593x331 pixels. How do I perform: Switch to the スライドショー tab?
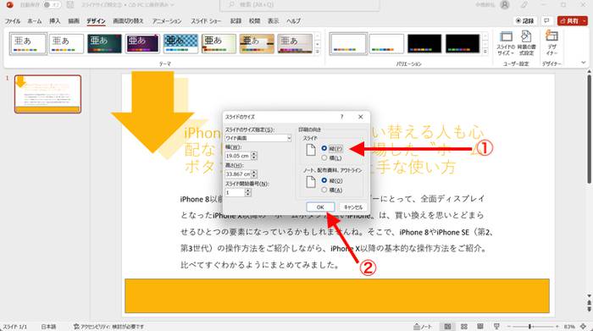(206, 21)
